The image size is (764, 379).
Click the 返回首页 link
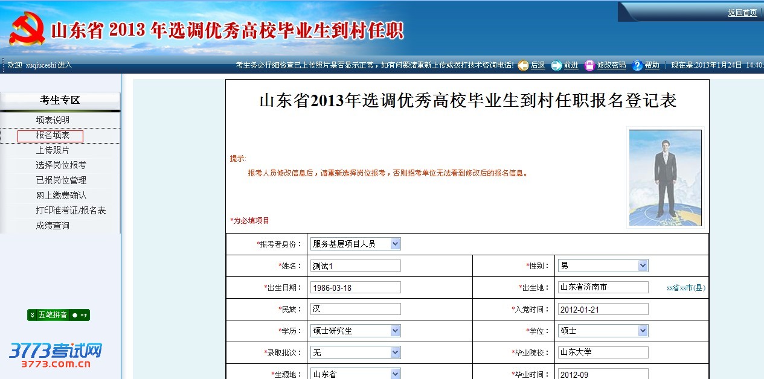[x=742, y=13]
